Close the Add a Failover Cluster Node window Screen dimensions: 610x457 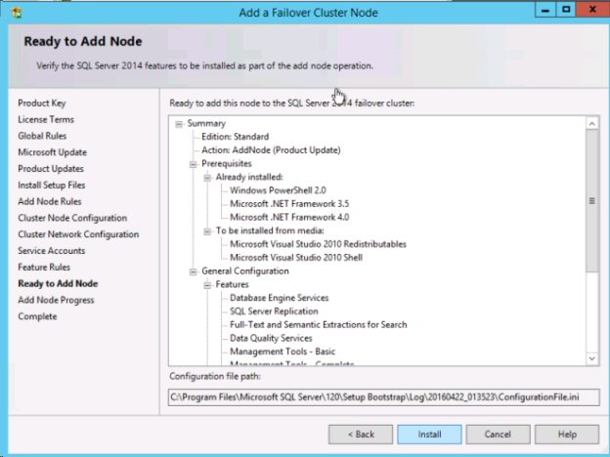click(592, 10)
